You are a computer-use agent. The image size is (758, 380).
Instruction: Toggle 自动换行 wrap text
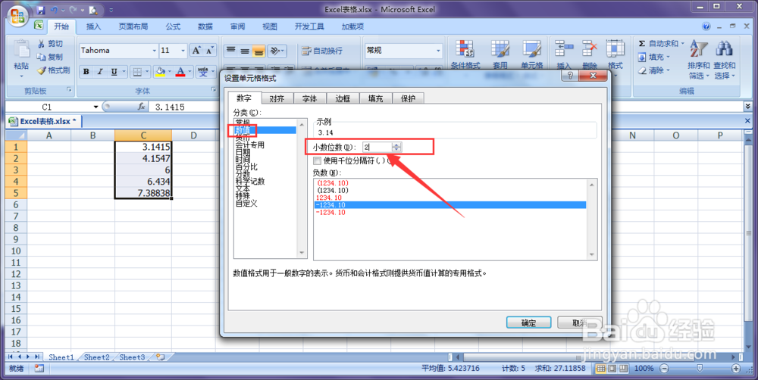[x=322, y=50]
